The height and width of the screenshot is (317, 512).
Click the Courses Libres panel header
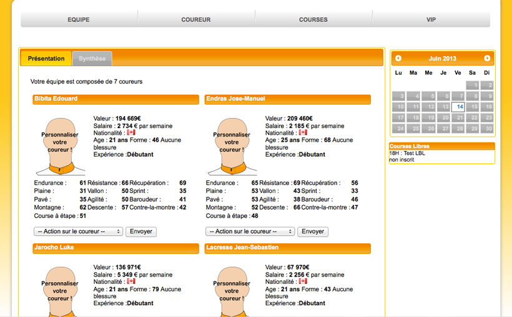point(442,146)
